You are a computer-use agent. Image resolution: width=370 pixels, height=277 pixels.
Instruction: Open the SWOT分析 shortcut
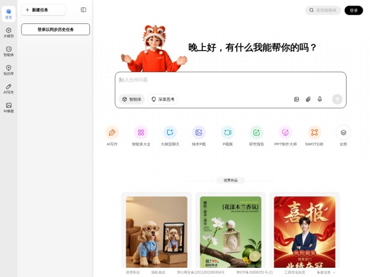pyautogui.click(x=314, y=136)
